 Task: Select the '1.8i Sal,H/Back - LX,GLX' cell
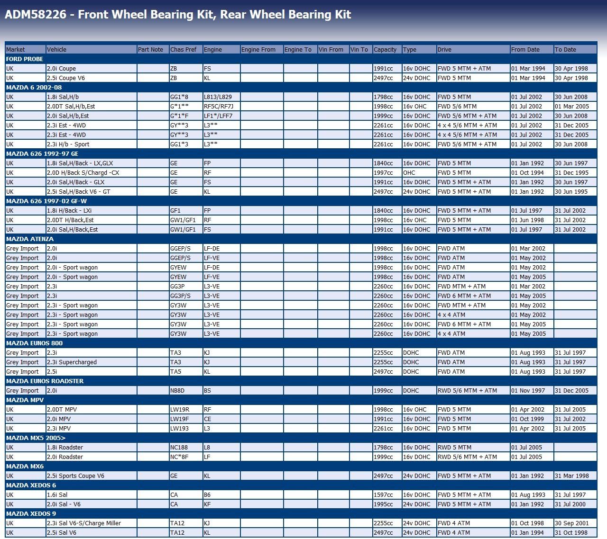coord(92,163)
